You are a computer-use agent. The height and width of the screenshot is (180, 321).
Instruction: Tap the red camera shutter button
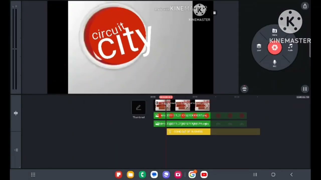pos(275,47)
